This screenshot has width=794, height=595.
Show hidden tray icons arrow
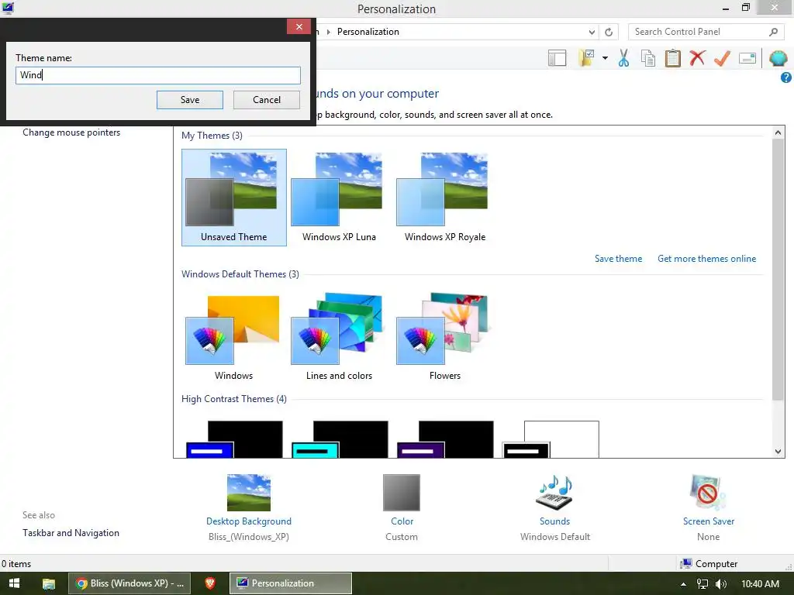[x=683, y=584]
